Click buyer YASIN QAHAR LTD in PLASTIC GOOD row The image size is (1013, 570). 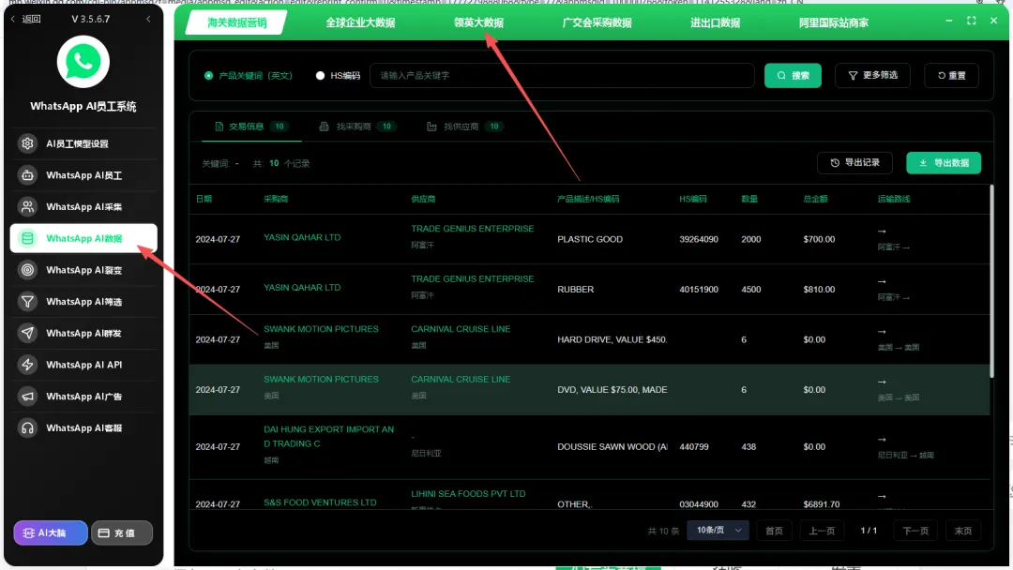tap(302, 237)
